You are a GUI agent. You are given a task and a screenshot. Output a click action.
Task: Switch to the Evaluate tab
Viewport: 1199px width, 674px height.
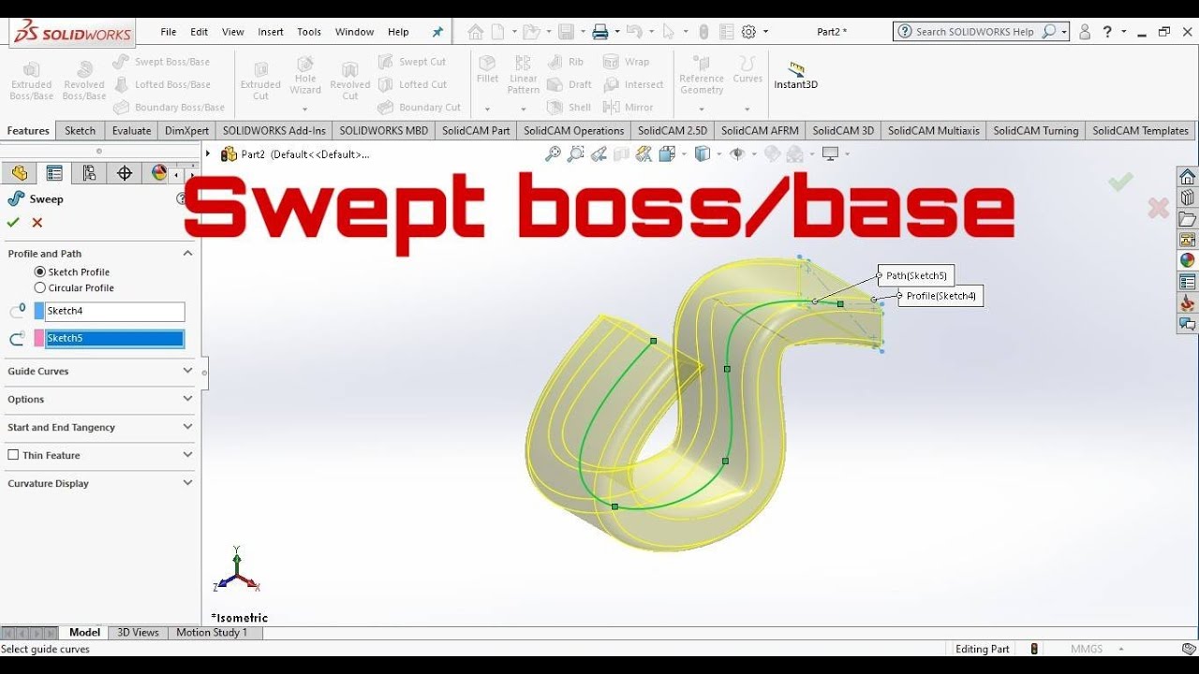[x=131, y=131]
